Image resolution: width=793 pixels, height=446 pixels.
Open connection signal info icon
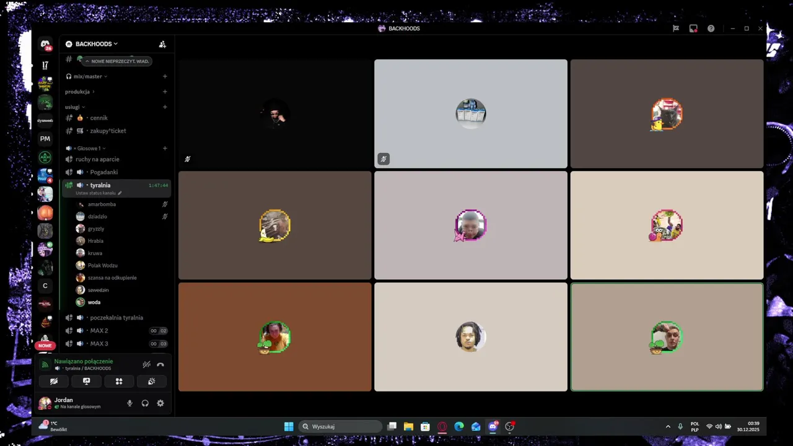pos(45,365)
